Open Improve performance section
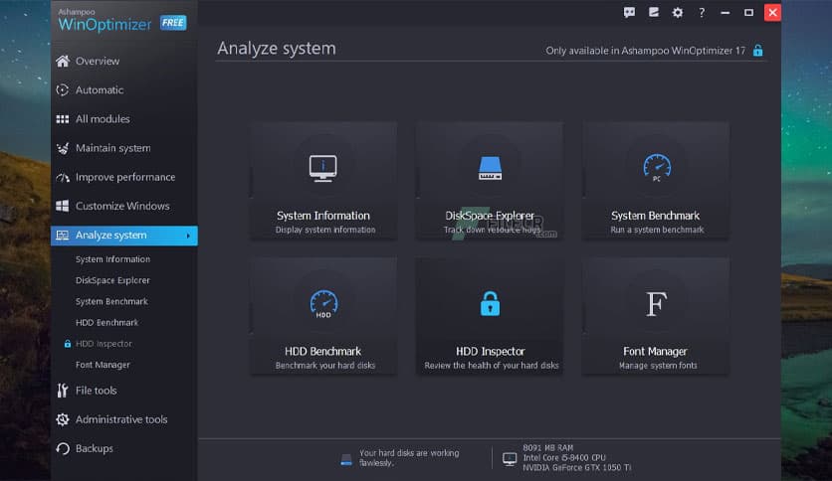Image resolution: width=832 pixels, height=481 pixels. pyautogui.click(x=125, y=178)
